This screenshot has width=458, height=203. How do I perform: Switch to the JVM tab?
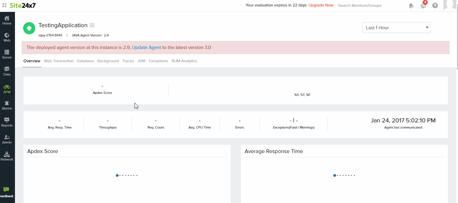[141, 61]
